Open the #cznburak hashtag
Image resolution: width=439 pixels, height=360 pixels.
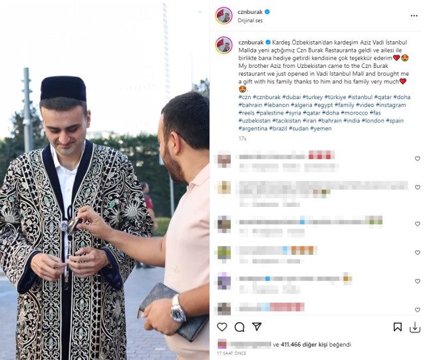(267, 97)
